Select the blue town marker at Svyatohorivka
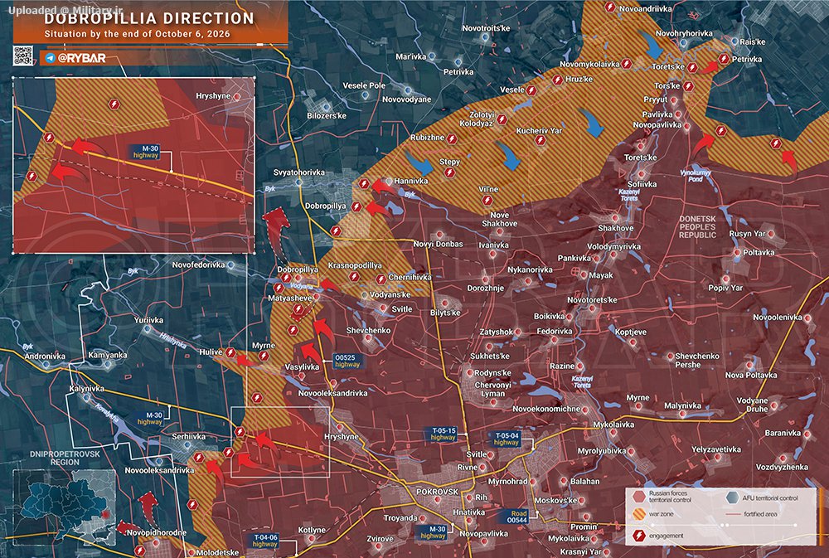The image size is (829, 558). (x=298, y=182)
